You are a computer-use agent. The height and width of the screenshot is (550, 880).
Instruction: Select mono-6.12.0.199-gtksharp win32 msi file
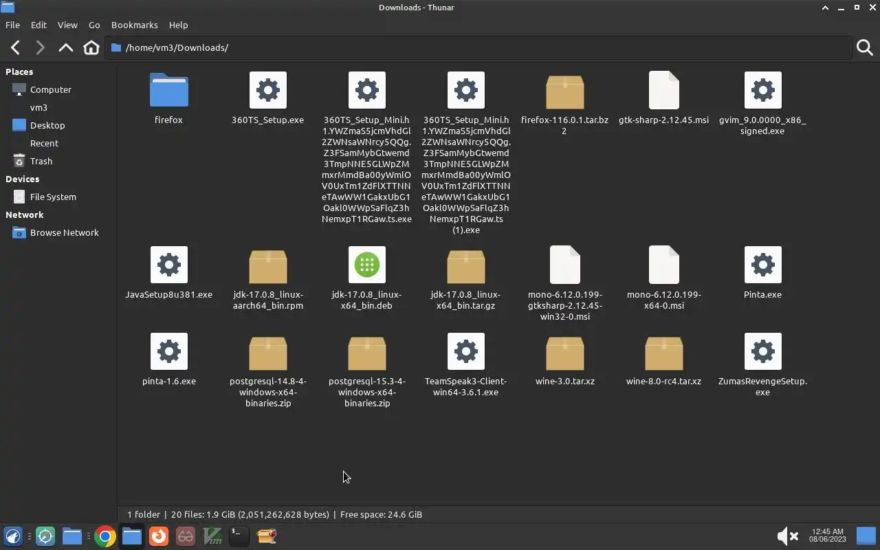tap(564, 265)
